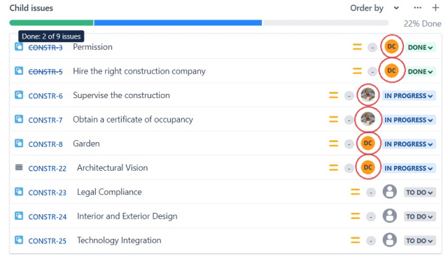448x264 pixels.
Task: Click the medium priority icon for Permission
Action: (357, 47)
